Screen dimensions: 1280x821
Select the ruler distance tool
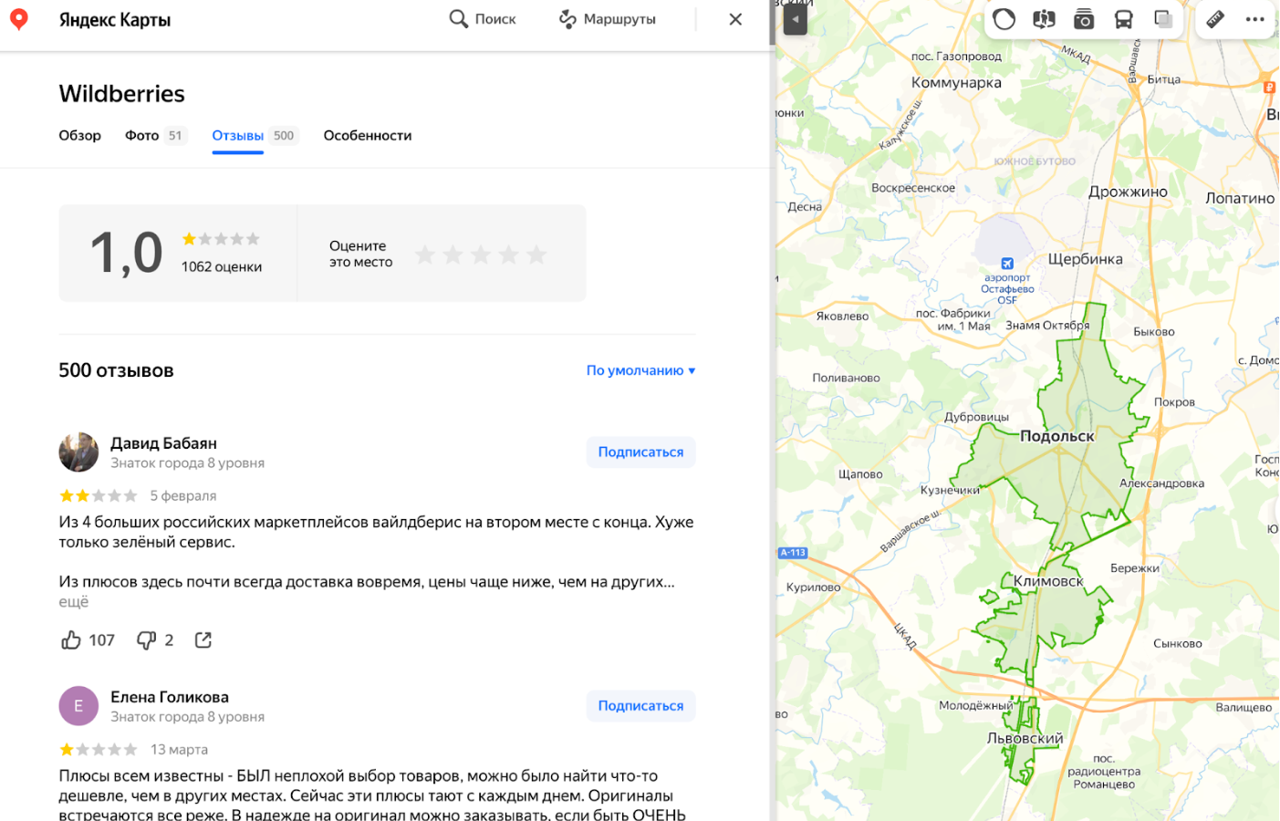1215,19
